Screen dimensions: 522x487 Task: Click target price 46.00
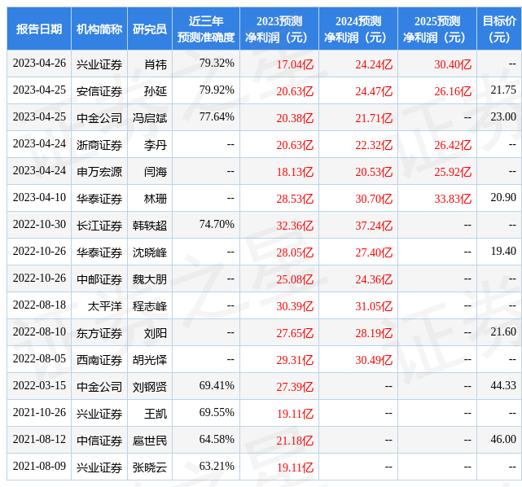click(503, 440)
